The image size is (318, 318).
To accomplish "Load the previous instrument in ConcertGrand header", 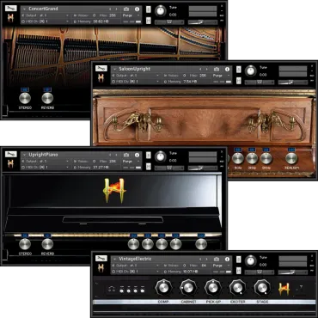I will coord(110,9).
